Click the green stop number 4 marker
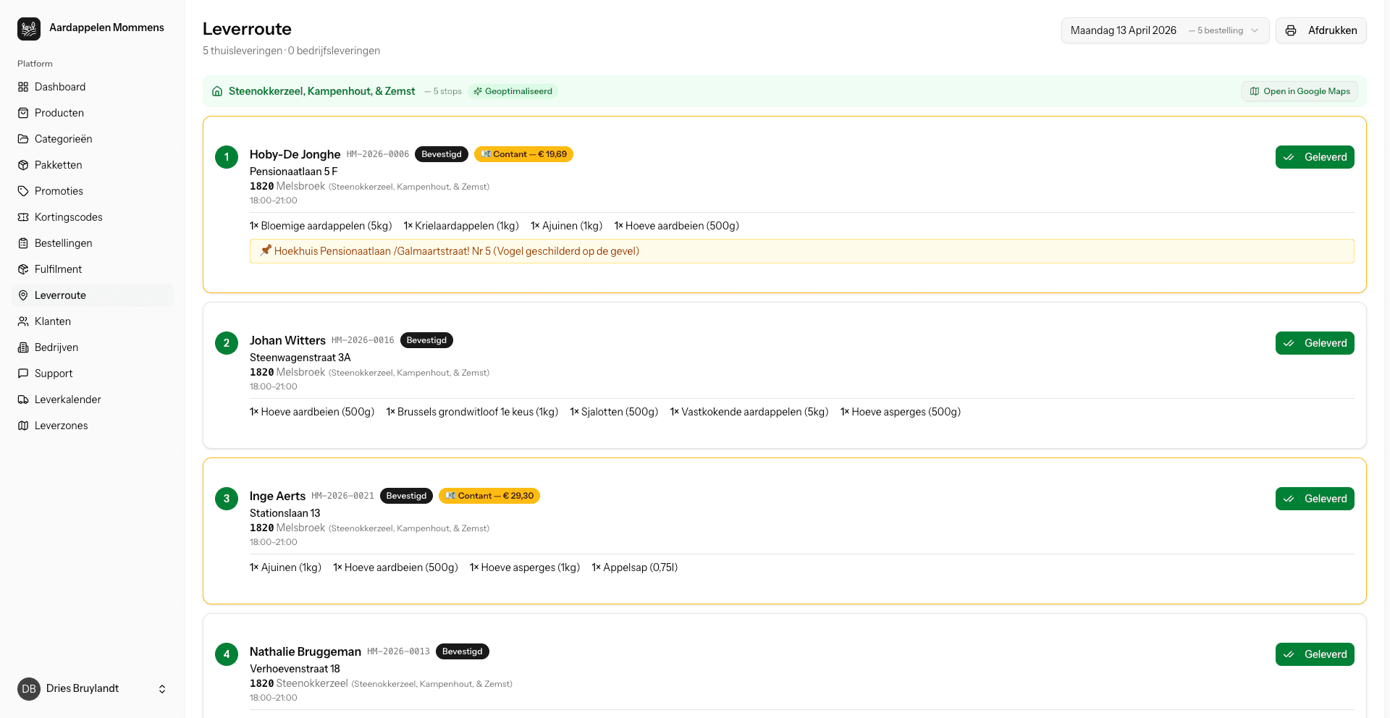 coord(227,654)
